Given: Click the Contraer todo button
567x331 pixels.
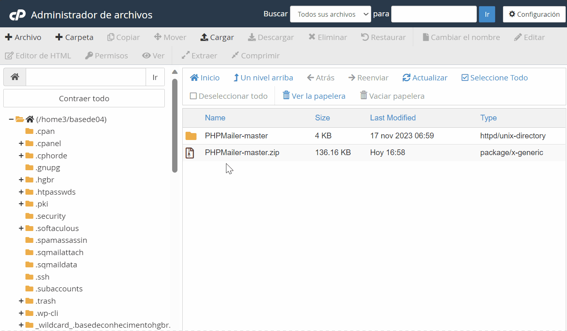Looking at the screenshot, I should pos(84,98).
